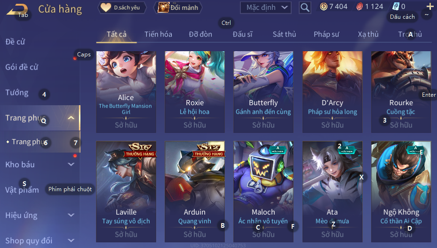The height and width of the screenshot is (248, 437).
Task: Open the search magnifier icon
Action: [x=305, y=8]
